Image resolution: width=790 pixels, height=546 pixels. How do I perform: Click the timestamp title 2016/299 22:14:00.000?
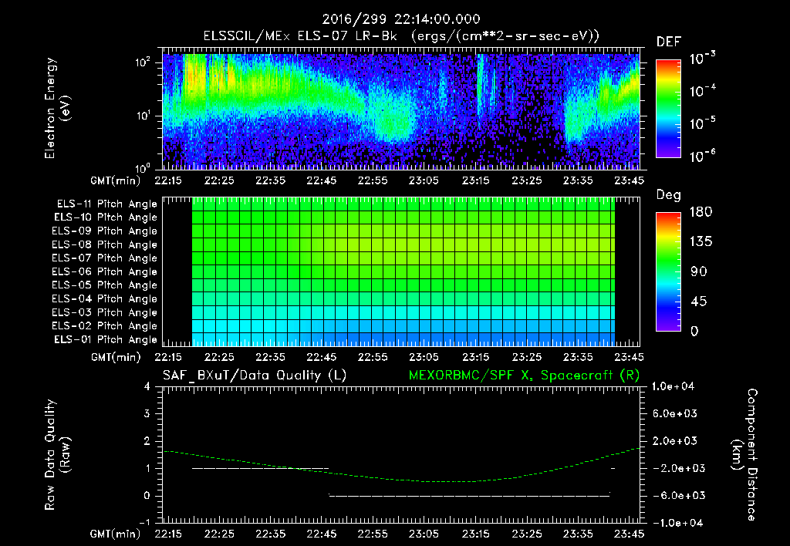pyautogui.click(x=401, y=19)
